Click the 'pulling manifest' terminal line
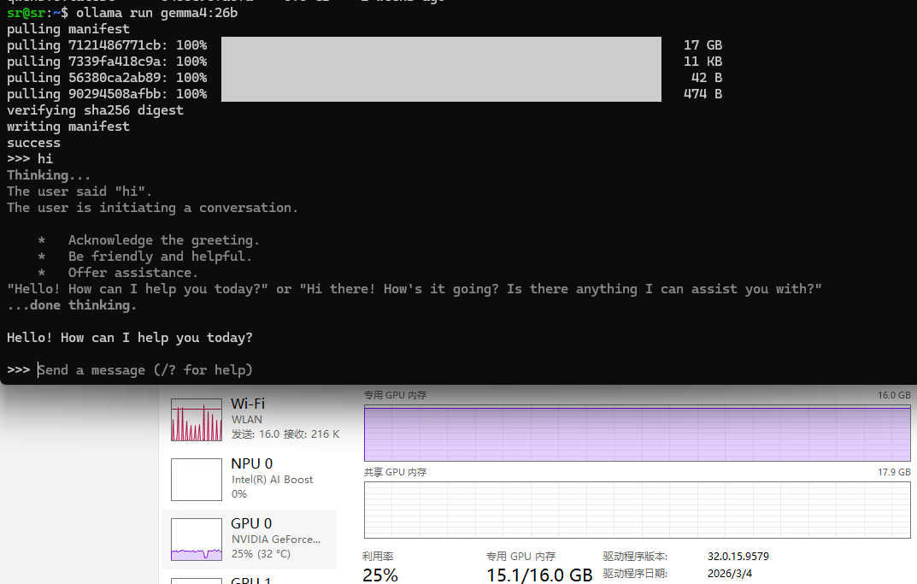The height and width of the screenshot is (584, 917). tap(68, 29)
